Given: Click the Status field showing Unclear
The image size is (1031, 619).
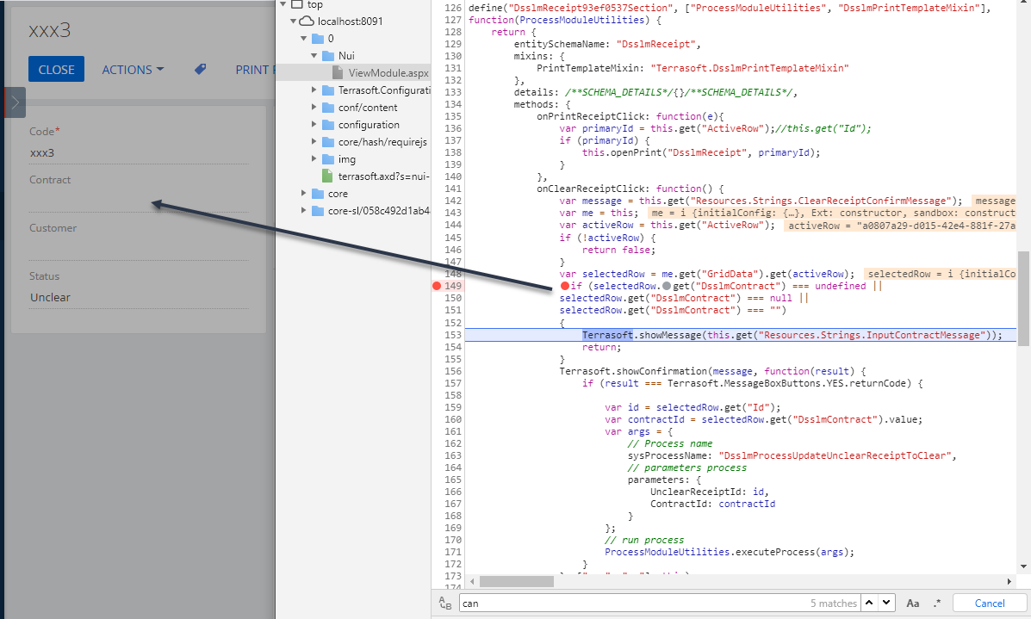Looking at the screenshot, I should pos(138,298).
